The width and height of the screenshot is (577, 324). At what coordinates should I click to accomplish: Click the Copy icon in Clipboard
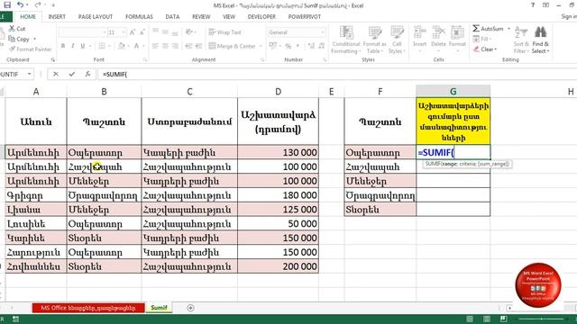point(12,39)
